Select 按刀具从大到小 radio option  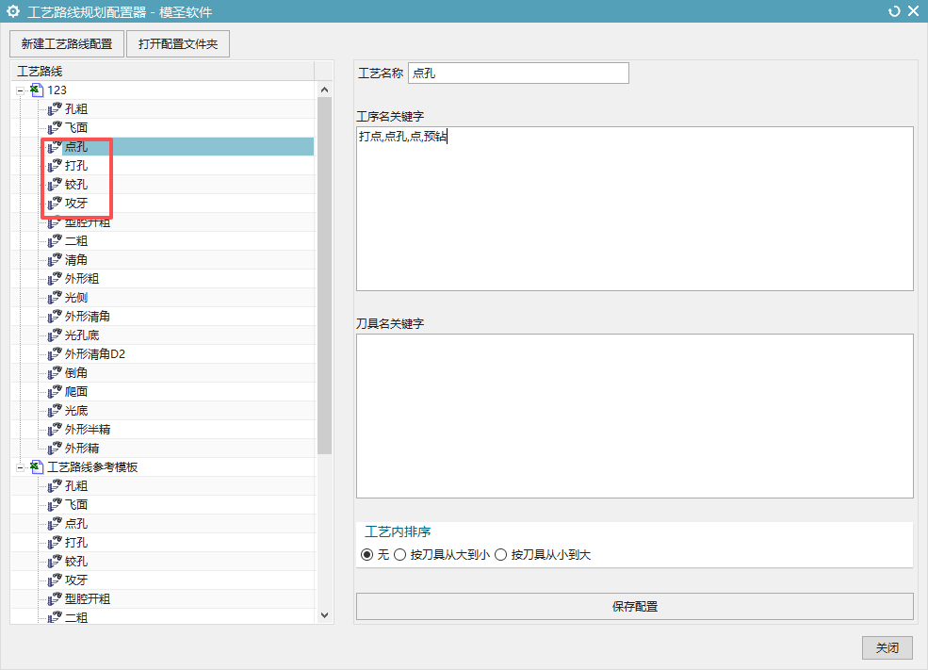400,555
